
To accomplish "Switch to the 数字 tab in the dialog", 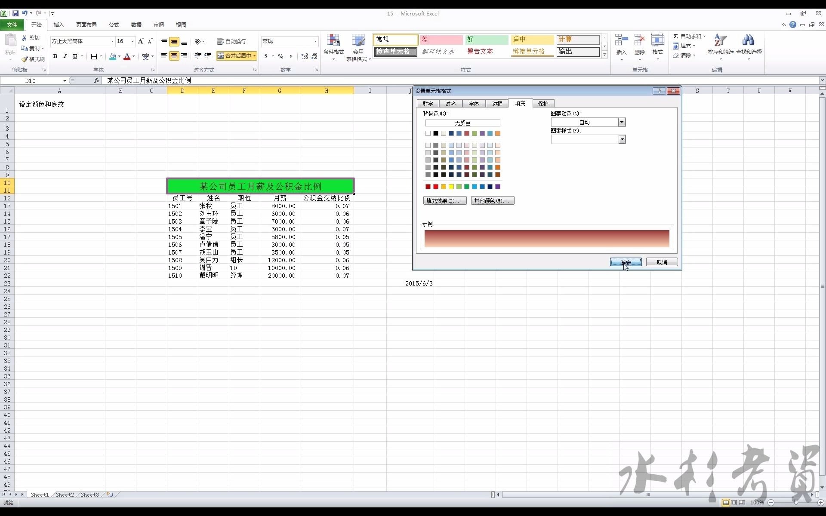I will click(428, 104).
